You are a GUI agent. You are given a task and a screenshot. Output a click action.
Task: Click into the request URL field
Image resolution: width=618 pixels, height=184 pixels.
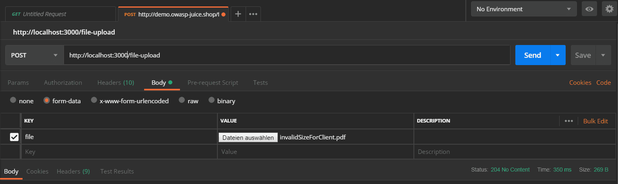pyautogui.click(x=287, y=55)
